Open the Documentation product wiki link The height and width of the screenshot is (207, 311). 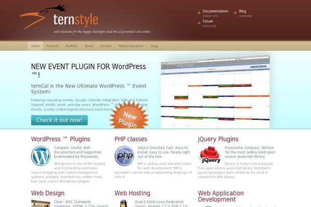pyautogui.click(x=216, y=13)
